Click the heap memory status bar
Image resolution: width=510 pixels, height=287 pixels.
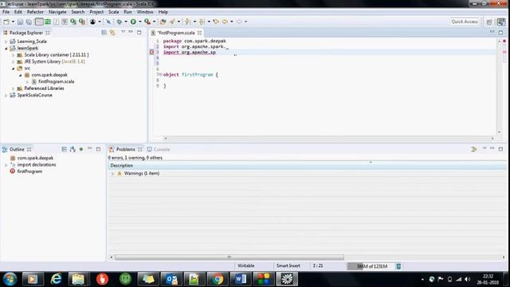(371, 266)
